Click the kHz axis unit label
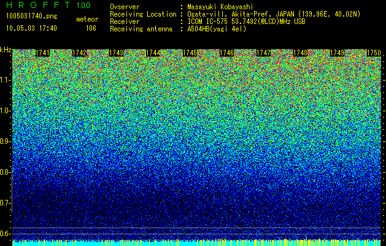386x246 pixels. click(6, 50)
